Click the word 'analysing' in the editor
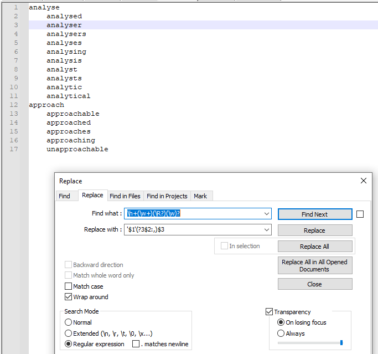Screen dimensions: 378x354 66,52
